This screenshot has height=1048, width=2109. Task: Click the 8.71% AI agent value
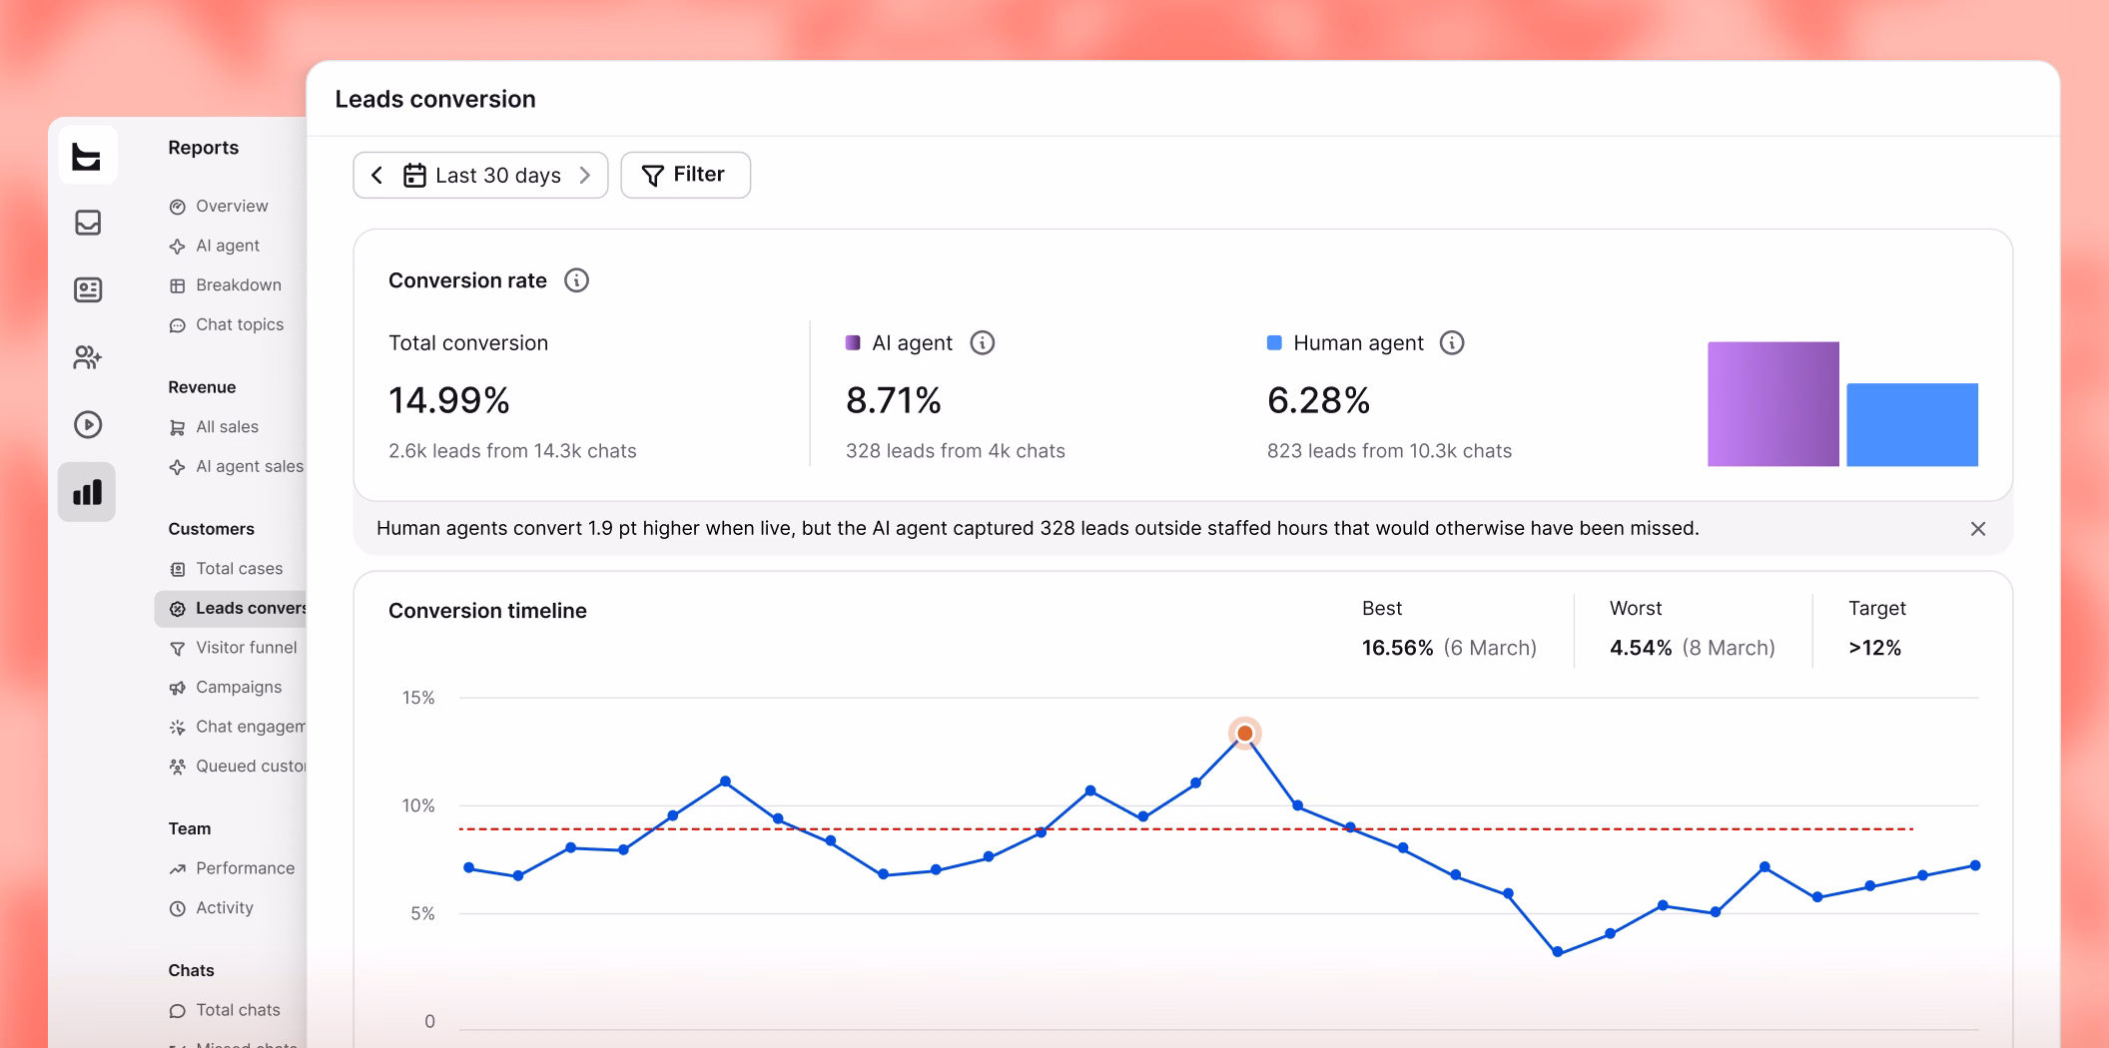tap(894, 401)
